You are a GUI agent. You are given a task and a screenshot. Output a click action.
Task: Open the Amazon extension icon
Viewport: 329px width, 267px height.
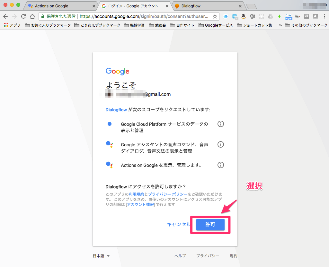tap(243, 16)
